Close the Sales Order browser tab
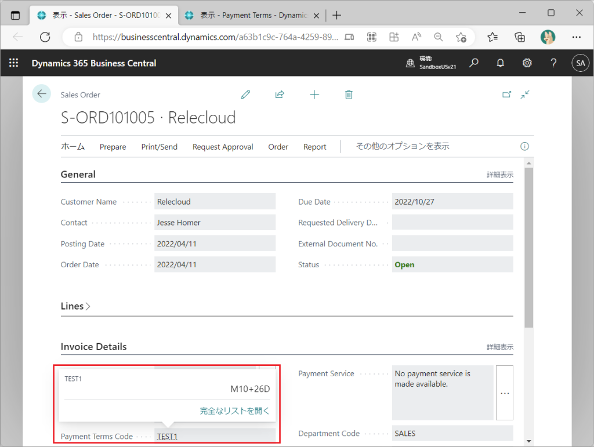 (x=169, y=16)
